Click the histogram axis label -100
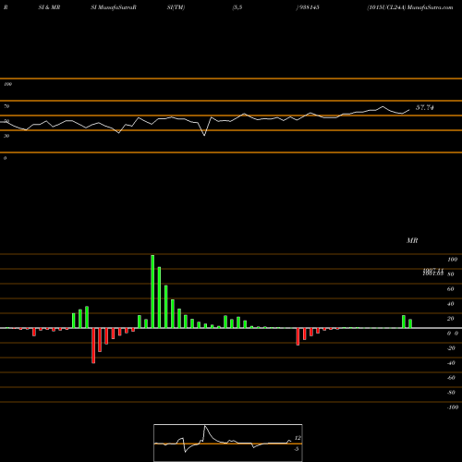The image size is (462, 462). coord(453,407)
